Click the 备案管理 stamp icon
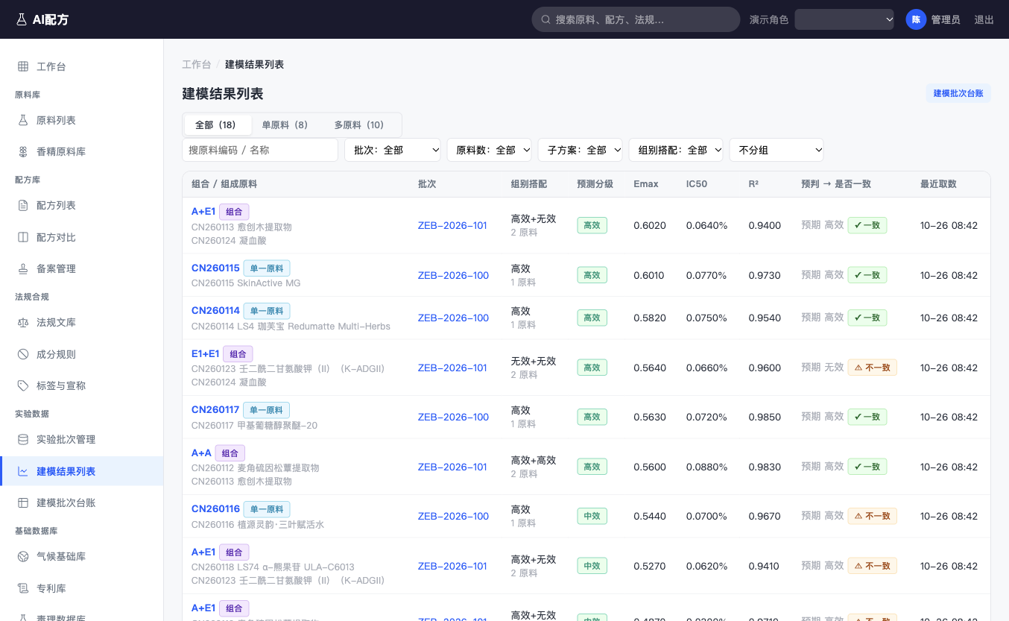The width and height of the screenshot is (1009, 621). [x=23, y=268]
